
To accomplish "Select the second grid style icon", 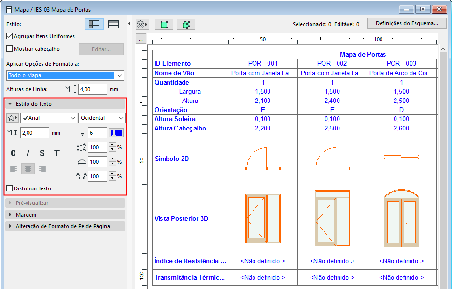I will 113,24.
